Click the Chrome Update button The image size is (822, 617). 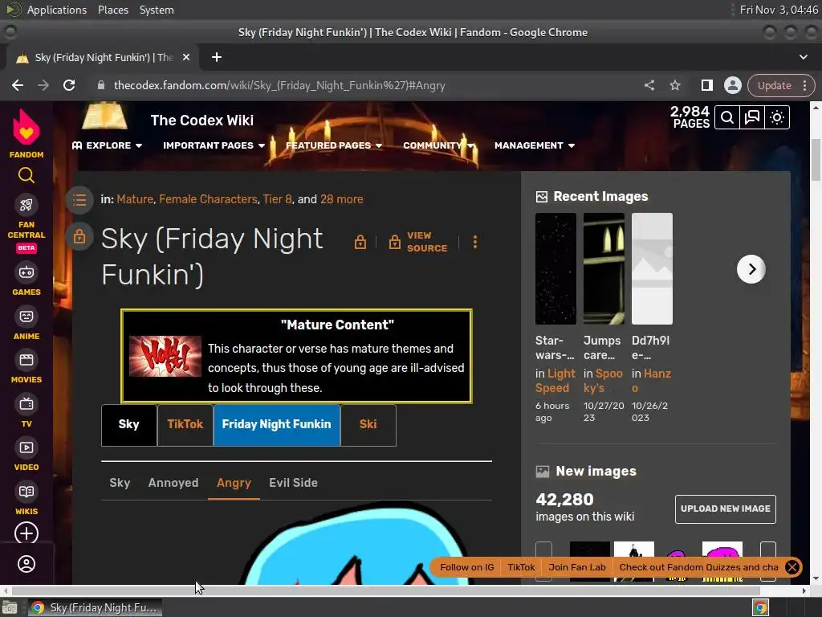[780, 85]
